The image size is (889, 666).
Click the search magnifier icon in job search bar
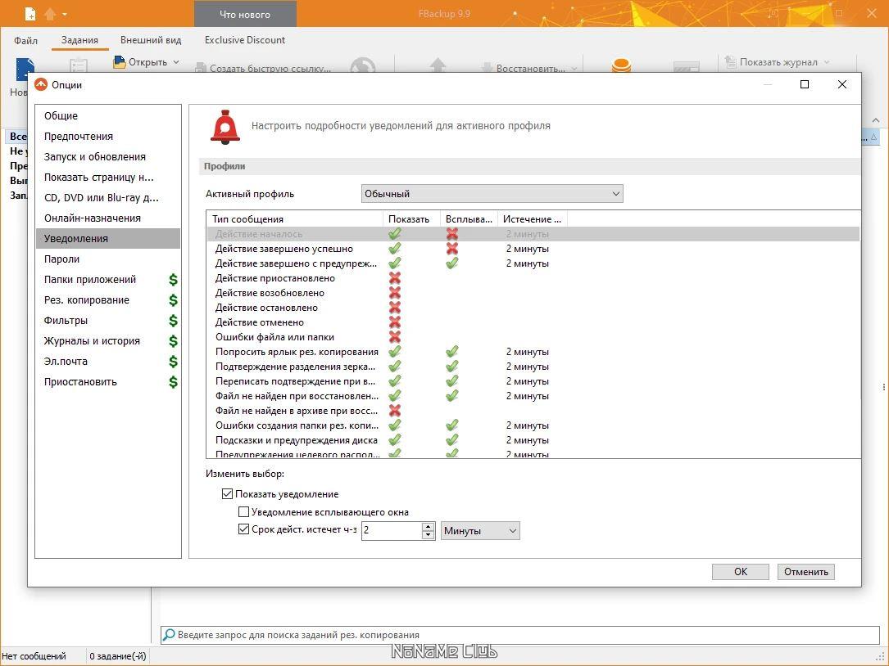point(169,635)
